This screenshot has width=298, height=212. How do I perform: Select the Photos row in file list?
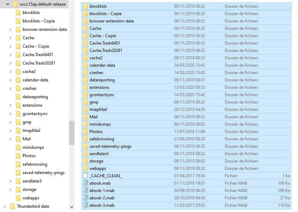[x=186, y=132]
